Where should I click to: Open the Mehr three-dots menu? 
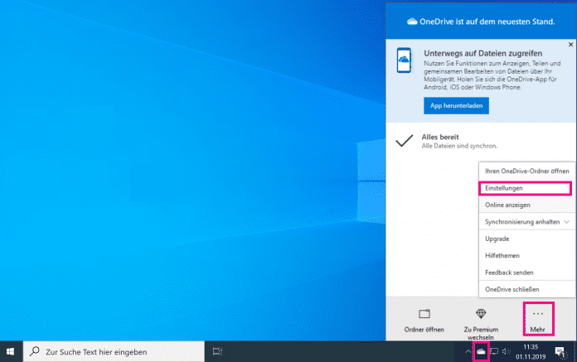(x=538, y=314)
